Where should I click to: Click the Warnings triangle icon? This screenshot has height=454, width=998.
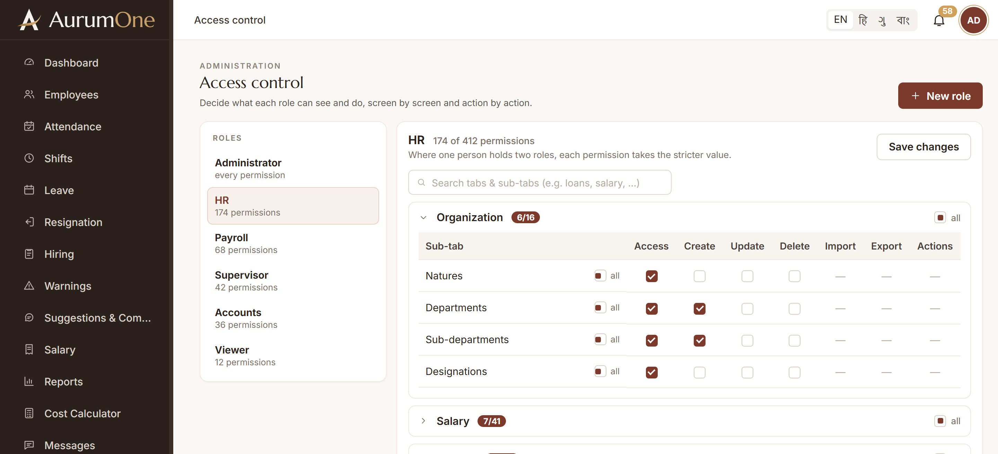tap(29, 286)
